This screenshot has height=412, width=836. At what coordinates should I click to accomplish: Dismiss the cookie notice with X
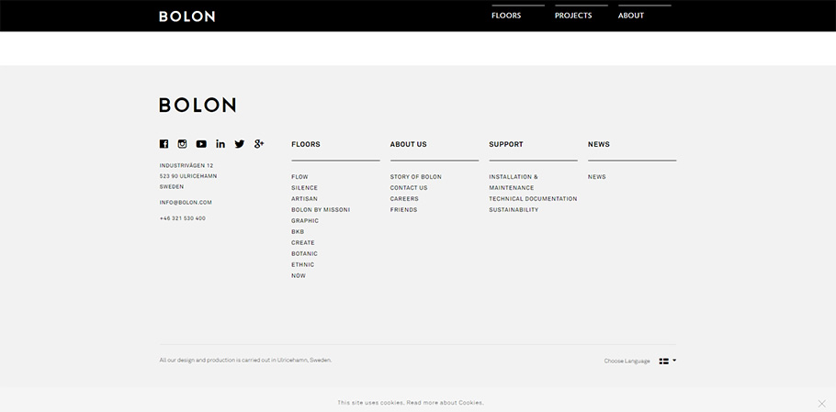pyautogui.click(x=821, y=403)
